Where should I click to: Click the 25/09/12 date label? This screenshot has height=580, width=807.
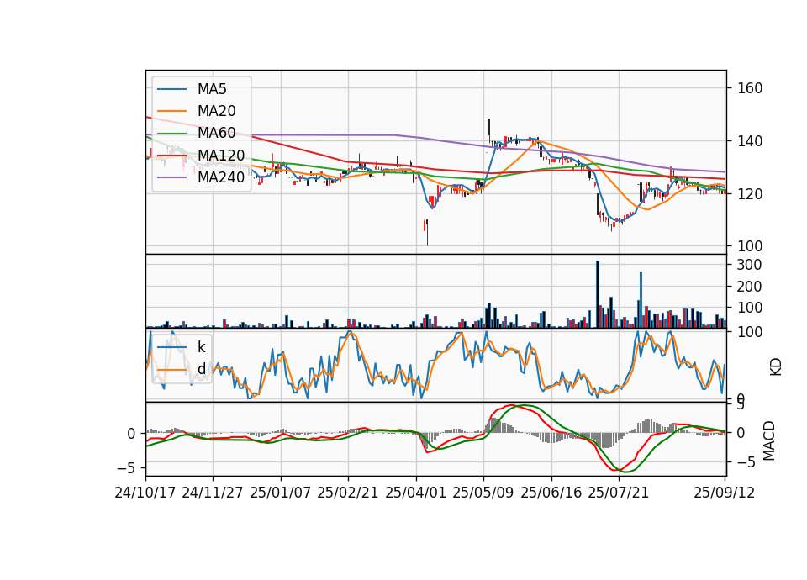[x=725, y=493]
